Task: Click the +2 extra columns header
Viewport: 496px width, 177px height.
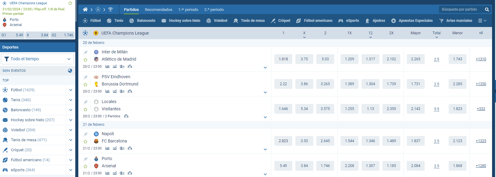Action: [x=481, y=33]
